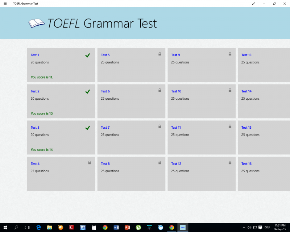The height and width of the screenshot is (232, 290).
Task: Select Test 5
Action: (x=131, y=65)
